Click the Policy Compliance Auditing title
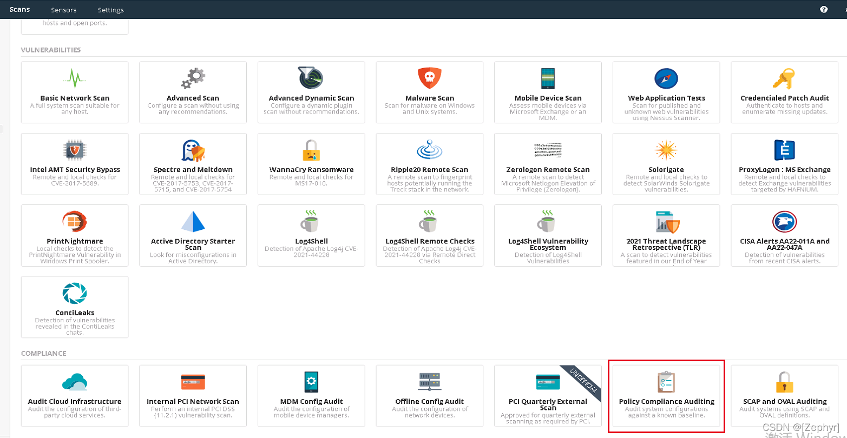This screenshot has width=847, height=438. (666, 401)
